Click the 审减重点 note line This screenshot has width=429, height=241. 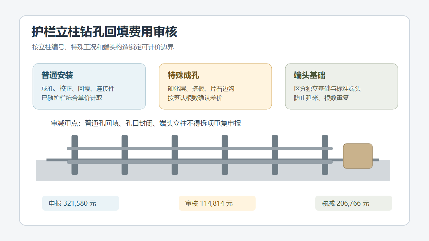pos(146,123)
